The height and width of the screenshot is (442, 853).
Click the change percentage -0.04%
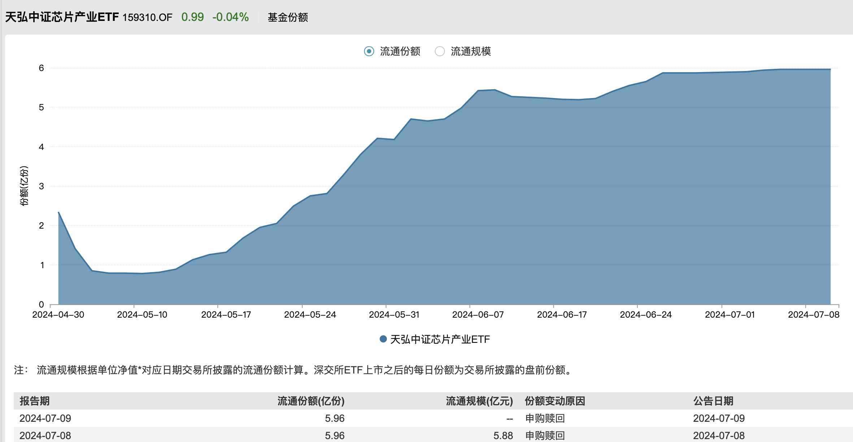(230, 17)
